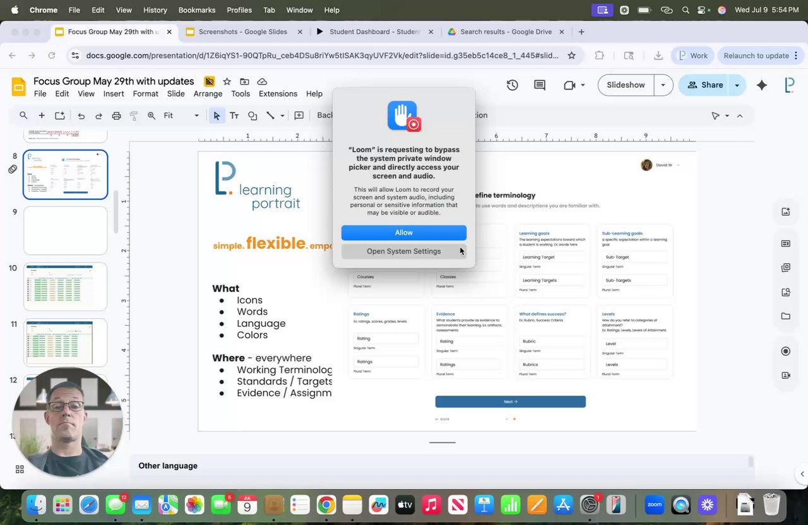Open Gemini sparkle icon

pyautogui.click(x=762, y=85)
